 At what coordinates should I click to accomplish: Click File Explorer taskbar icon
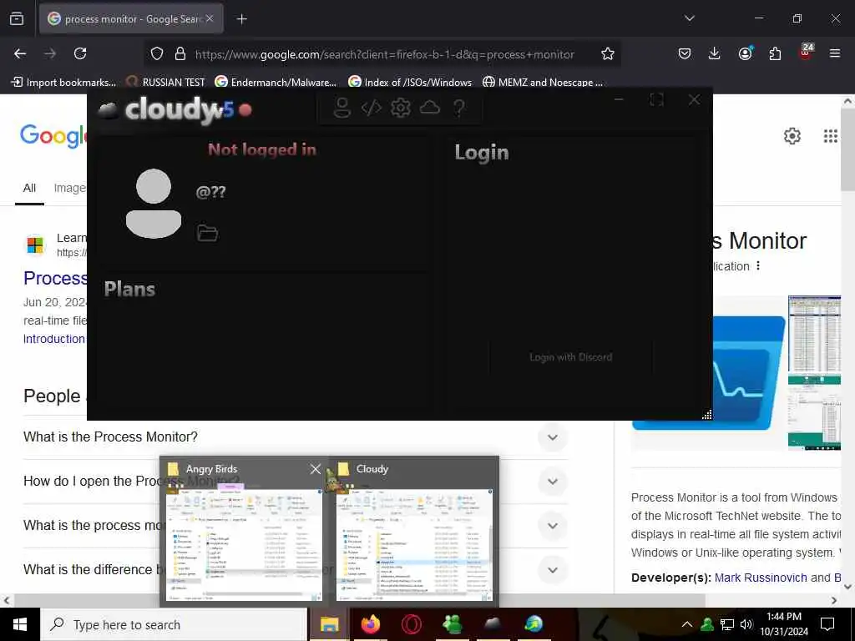click(x=329, y=624)
